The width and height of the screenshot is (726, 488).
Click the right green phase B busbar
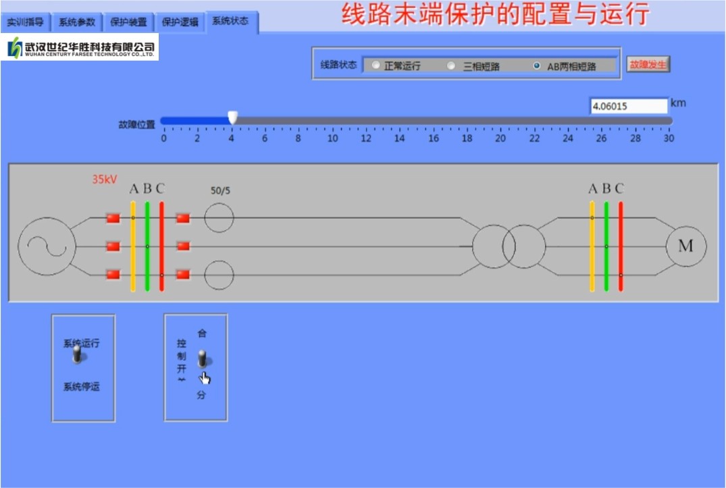point(606,246)
